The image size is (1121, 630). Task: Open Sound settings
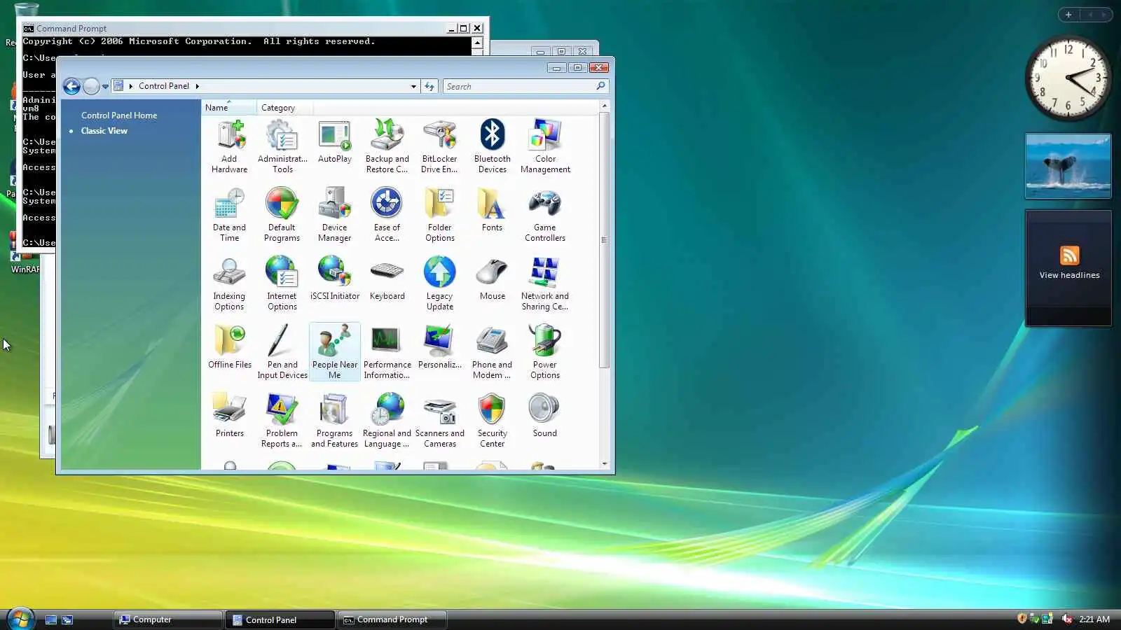tap(545, 416)
